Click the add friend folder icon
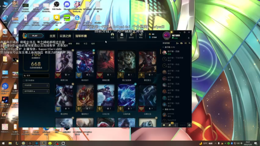Image resolution: width=260 pixels, height=146 pixels. [181, 43]
